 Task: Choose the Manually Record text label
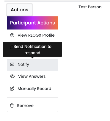(x=34, y=89)
